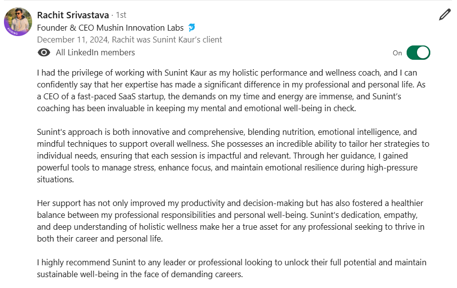Image resolution: width=457 pixels, height=288 pixels.
Task: Click the 1st connection degree badge
Action: [x=121, y=15]
